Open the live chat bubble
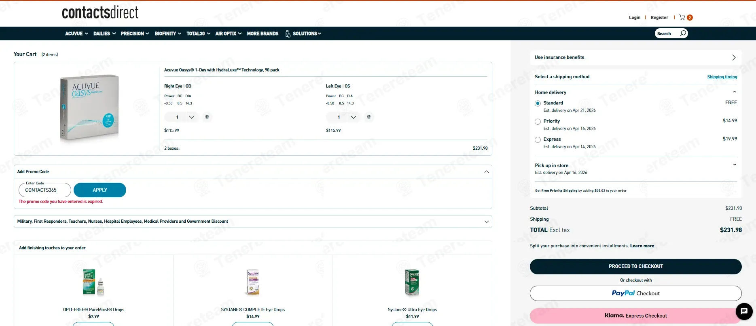The width and height of the screenshot is (756, 326). 744,311
